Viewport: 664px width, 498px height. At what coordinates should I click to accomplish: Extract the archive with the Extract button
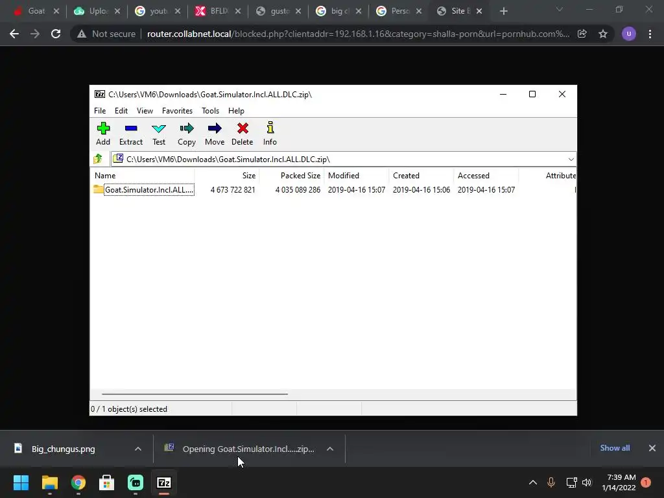[x=131, y=134]
